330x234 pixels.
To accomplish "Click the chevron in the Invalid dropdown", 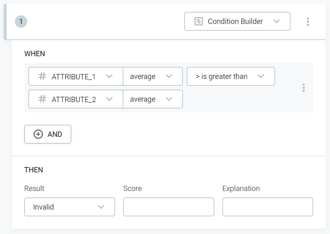I will pyautogui.click(x=101, y=207).
